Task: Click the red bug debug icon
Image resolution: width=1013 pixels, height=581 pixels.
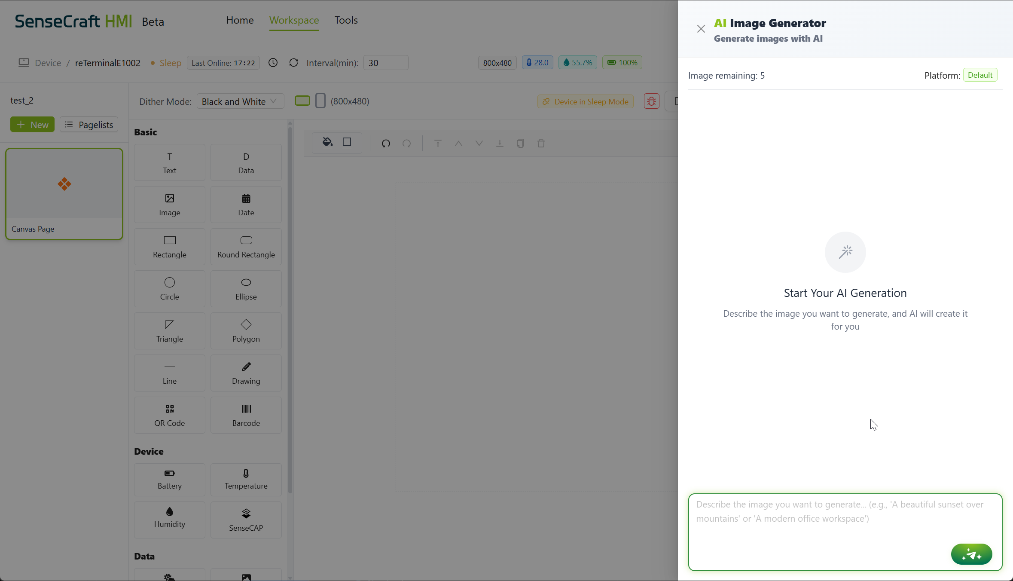Action: tap(651, 101)
